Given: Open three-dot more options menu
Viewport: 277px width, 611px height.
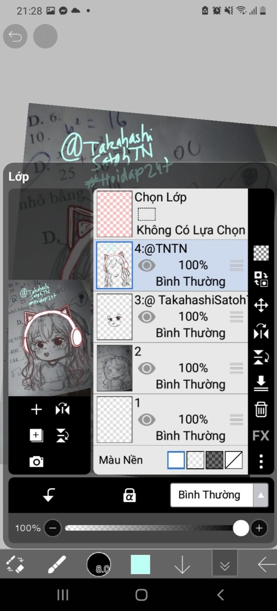Looking at the screenshot, I should click(261, 461).
